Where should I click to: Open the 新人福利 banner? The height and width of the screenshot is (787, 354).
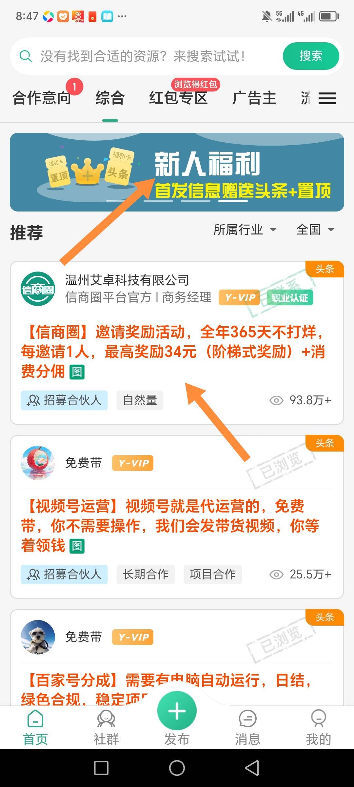point(177,172)
